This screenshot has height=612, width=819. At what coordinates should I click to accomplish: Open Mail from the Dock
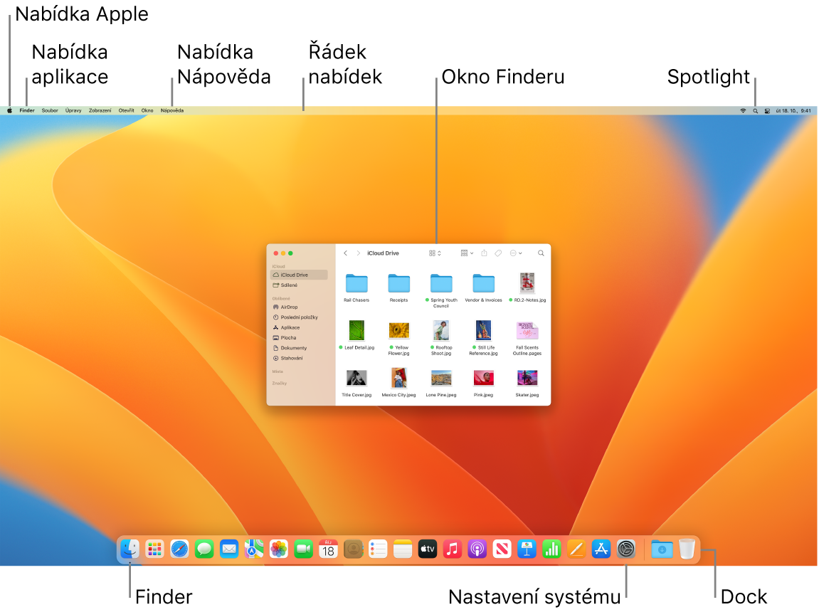229,549
